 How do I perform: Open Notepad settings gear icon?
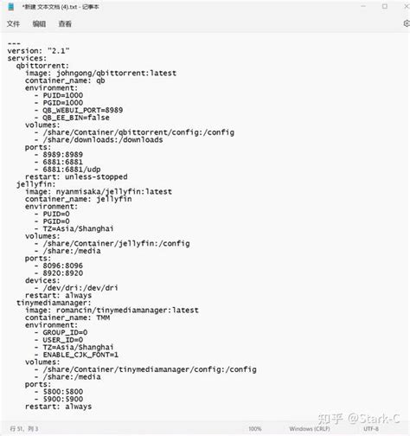pyautogui.click(x=407, y=23)
